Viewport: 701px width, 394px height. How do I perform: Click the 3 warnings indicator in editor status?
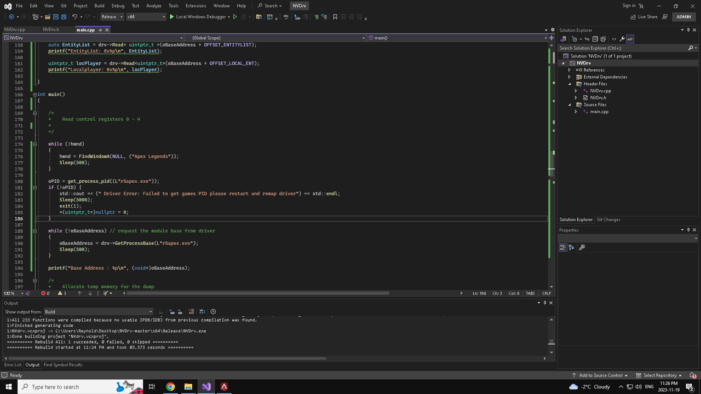coord(62,293)
